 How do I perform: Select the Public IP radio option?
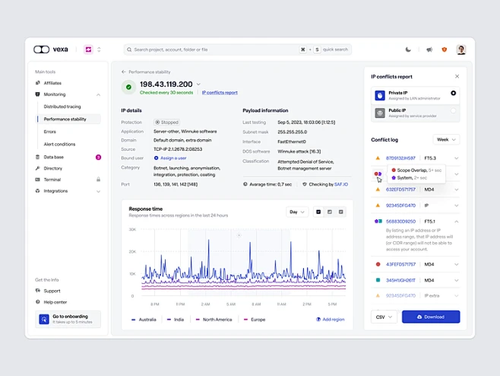pos(453,110)
